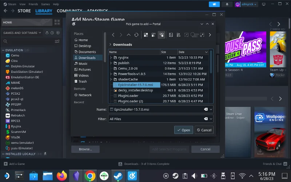Sort files by Date column
Viewport: 291px width, 182px height.
coord(193,52)
